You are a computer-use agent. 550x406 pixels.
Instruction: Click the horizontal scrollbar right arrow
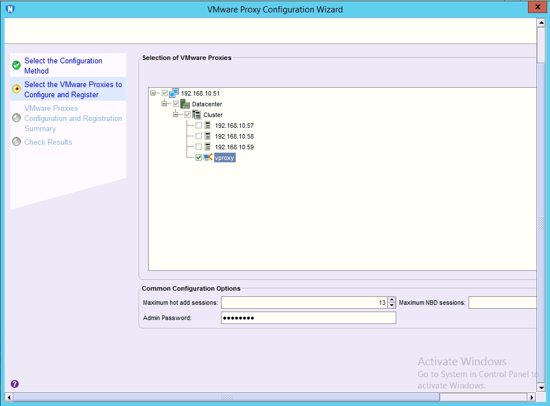(x=532, y=397)
